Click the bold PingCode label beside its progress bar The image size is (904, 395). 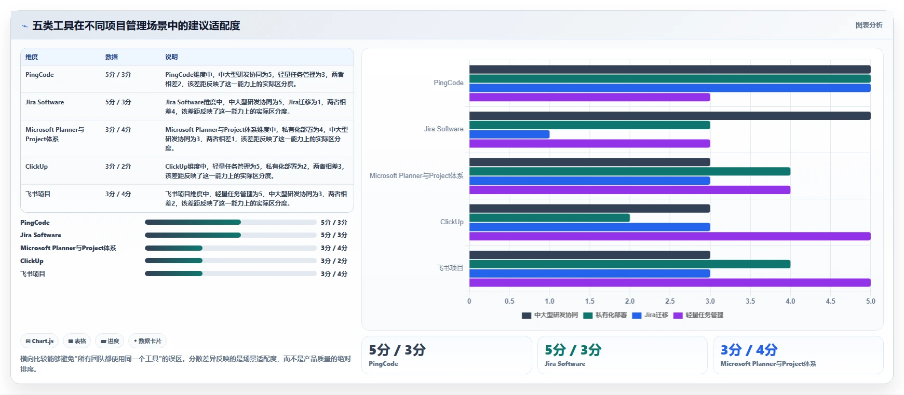(x=35, y=223)
